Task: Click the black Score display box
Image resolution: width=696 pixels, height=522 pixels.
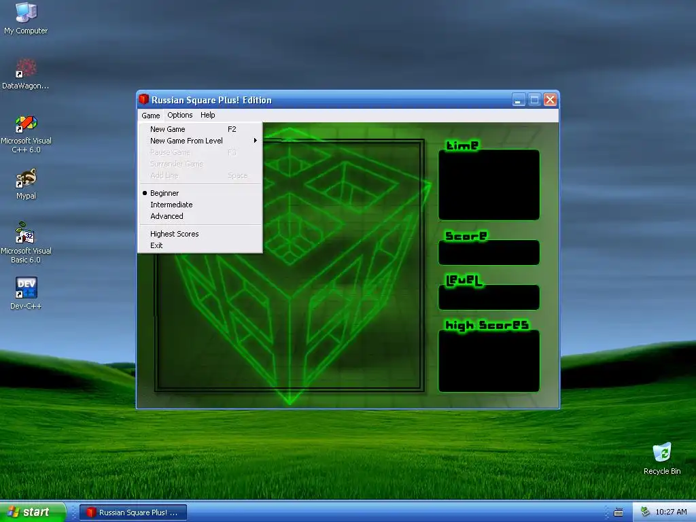Action: pyautogui.click(x=489, y=253)
